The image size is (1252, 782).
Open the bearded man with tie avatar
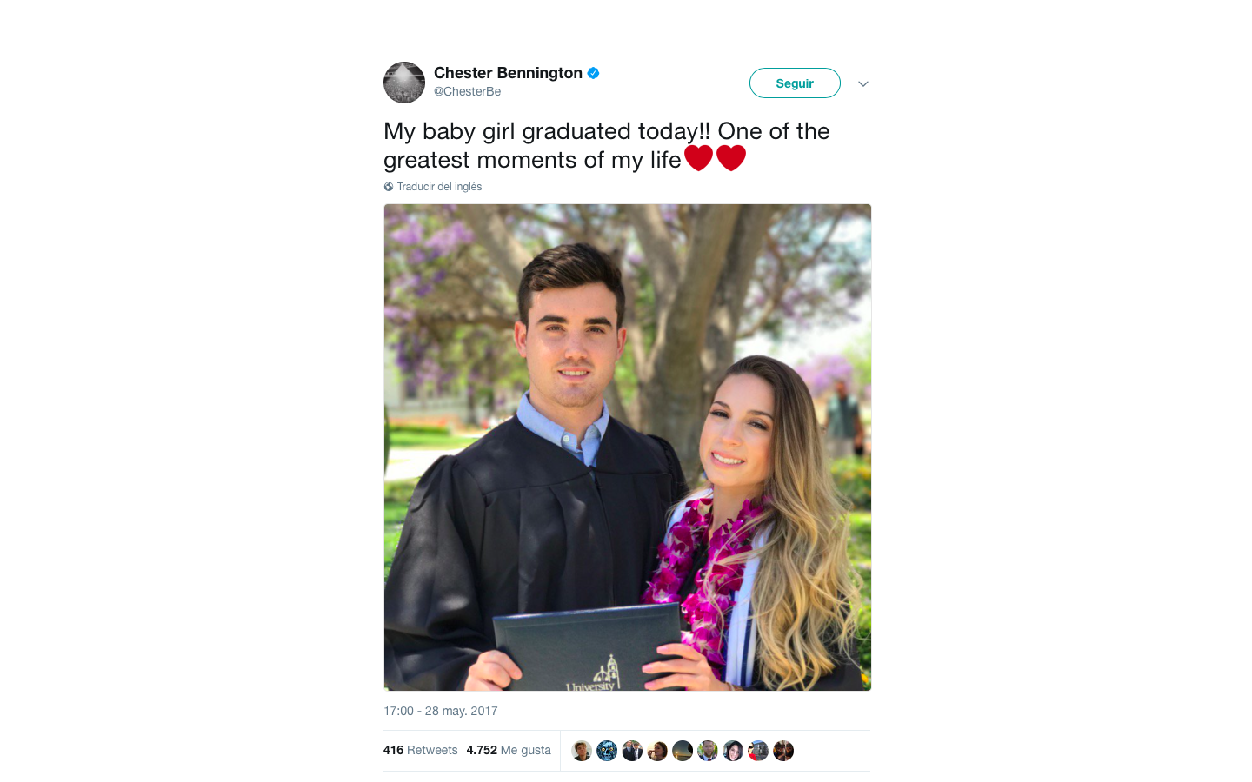[708, 751]
